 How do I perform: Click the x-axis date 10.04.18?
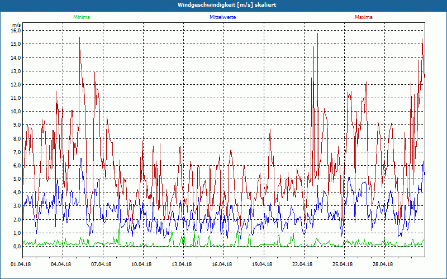(x=141, y=264)
